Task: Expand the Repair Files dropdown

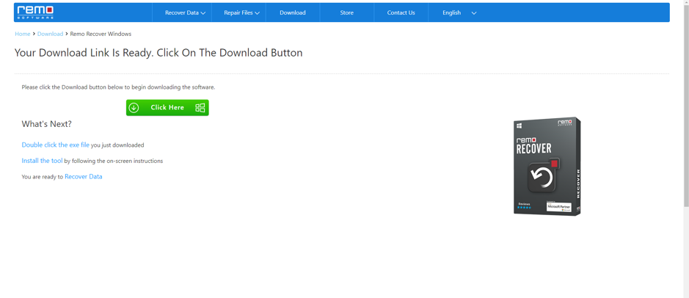Action: [241, 12]
